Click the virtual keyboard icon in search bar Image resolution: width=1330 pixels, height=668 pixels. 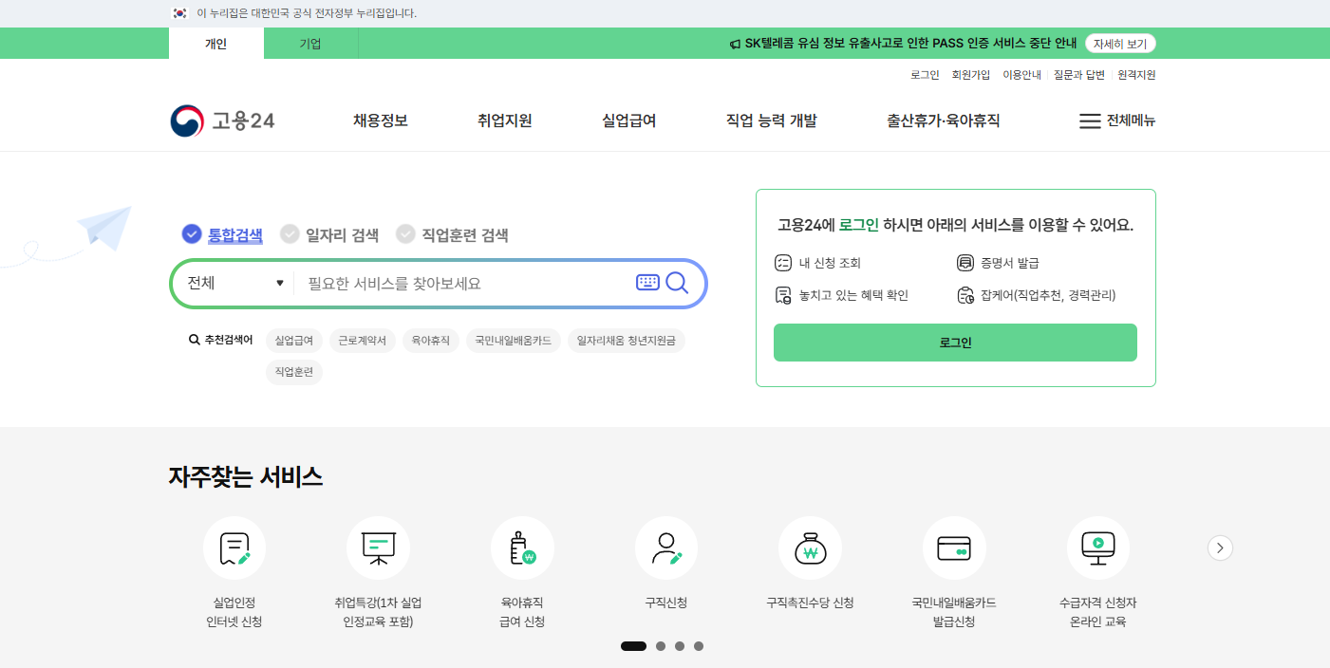pyautogui.click(x=646, y=283)
